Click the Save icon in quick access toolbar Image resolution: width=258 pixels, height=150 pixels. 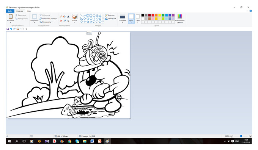coord(8,29)
